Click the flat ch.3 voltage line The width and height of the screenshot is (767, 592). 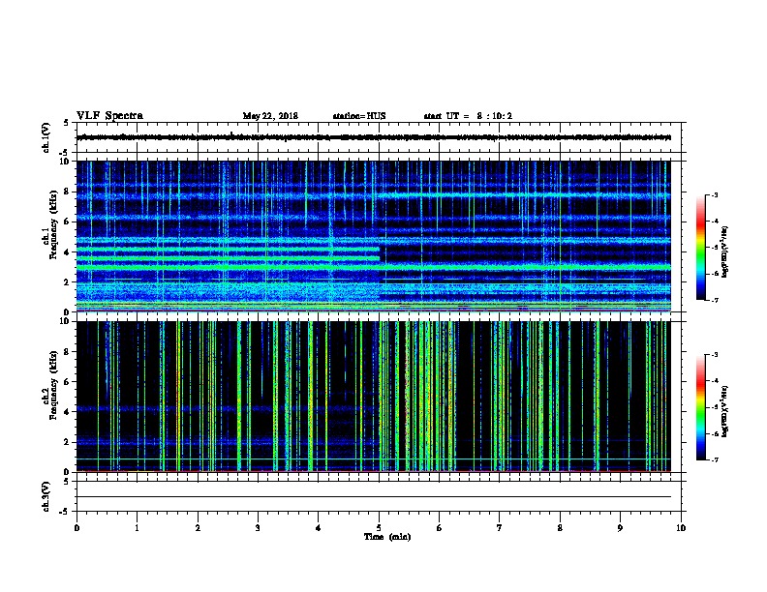pyautogui.click(x=374, y=497)
